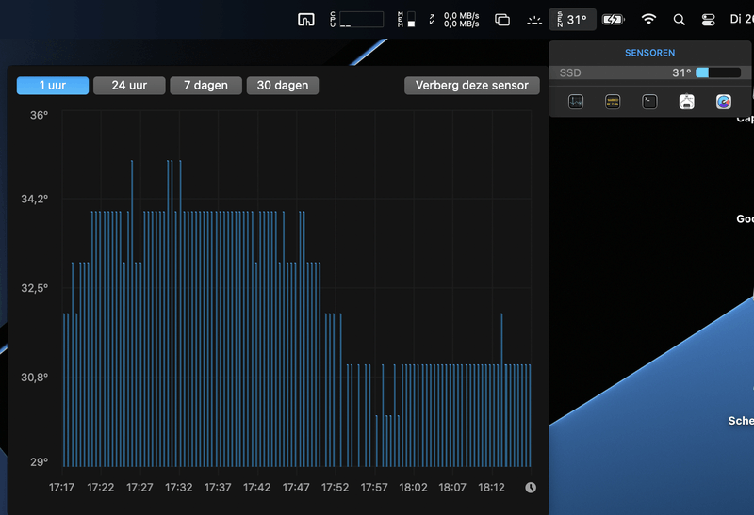This screenshot has width=754, height=515.
Task: Click the leftmost display-dock icon in menu bar
Action: (305, 20)
